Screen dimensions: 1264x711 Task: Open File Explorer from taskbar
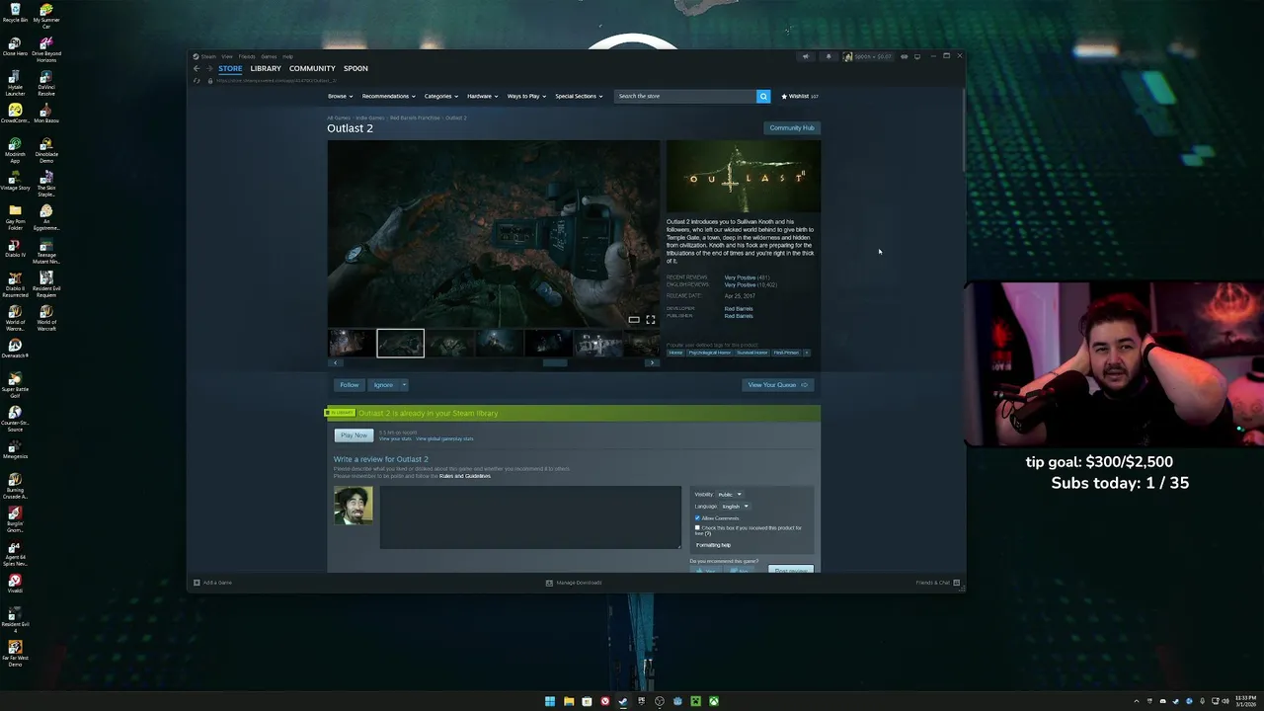coord(569,701)
